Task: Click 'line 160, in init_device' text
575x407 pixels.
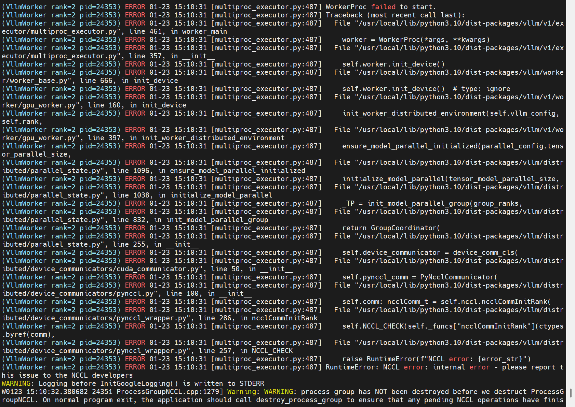Action: click(x=137, y=105)
